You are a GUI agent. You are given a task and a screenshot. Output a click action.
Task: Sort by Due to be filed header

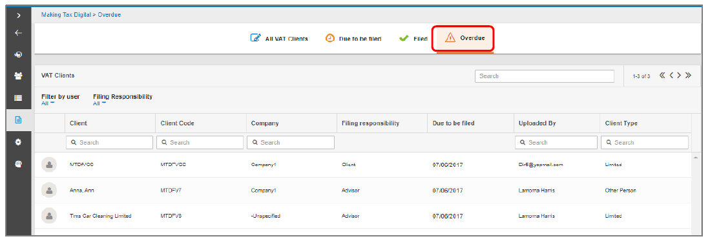pyautogui.click(x=454, y=123)
